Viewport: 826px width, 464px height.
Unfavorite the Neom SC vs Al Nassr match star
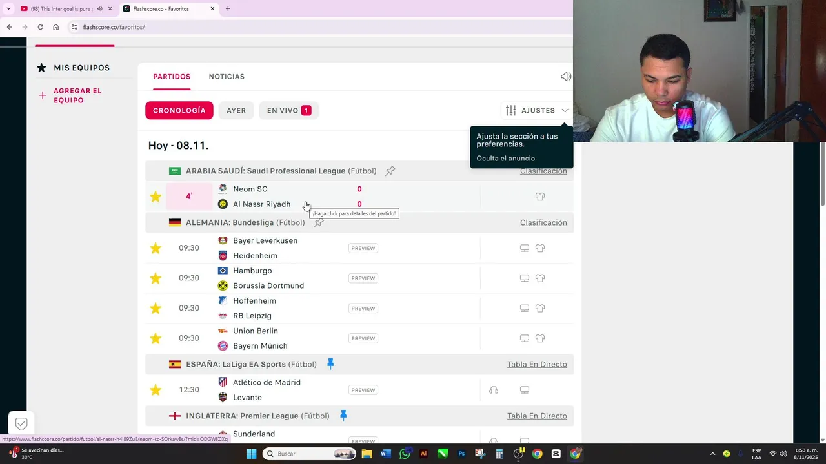pyautogui.click(x=156, y=197)
